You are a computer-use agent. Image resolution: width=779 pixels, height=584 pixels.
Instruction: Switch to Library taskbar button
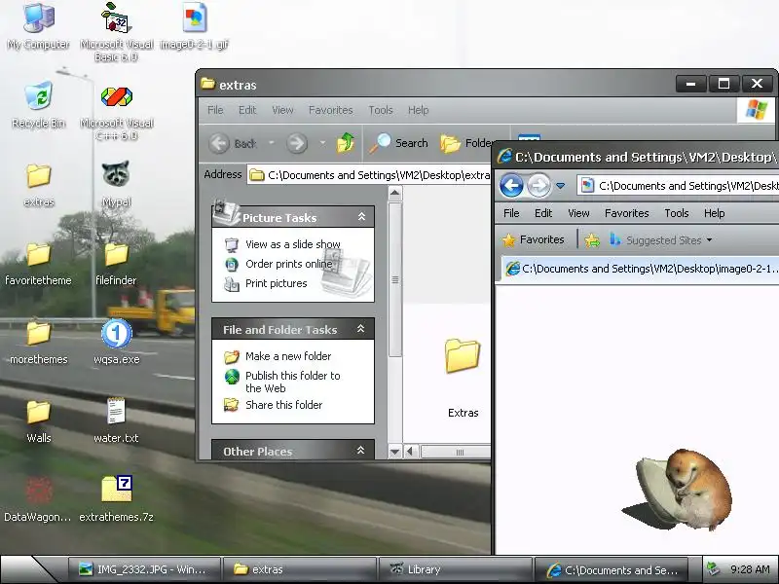(455, 569)
